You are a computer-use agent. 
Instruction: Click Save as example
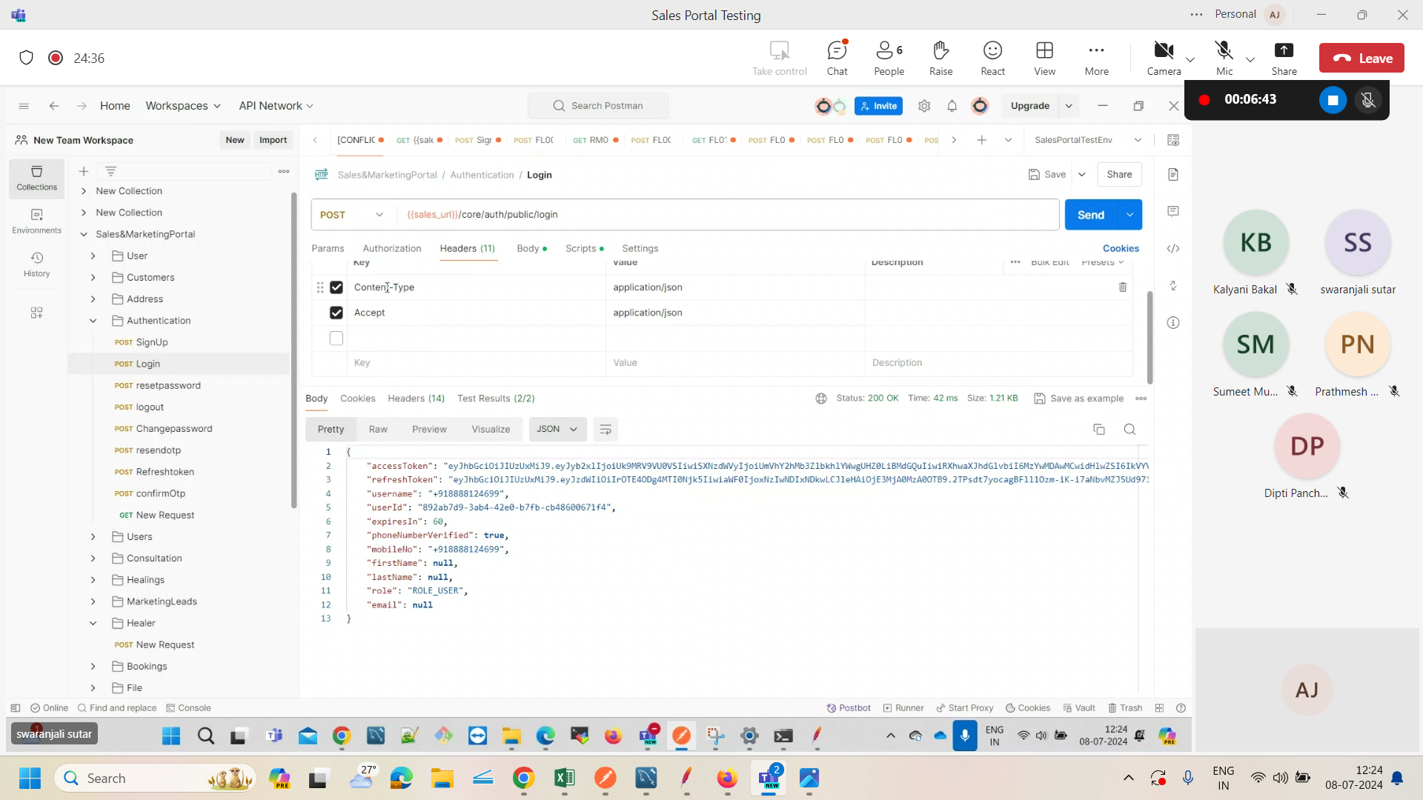[x=1078, y=399]
